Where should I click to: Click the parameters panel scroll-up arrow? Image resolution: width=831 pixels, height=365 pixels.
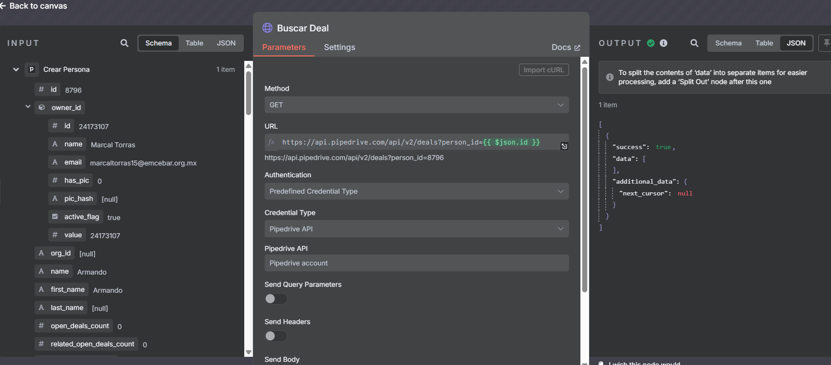point(584,62)
